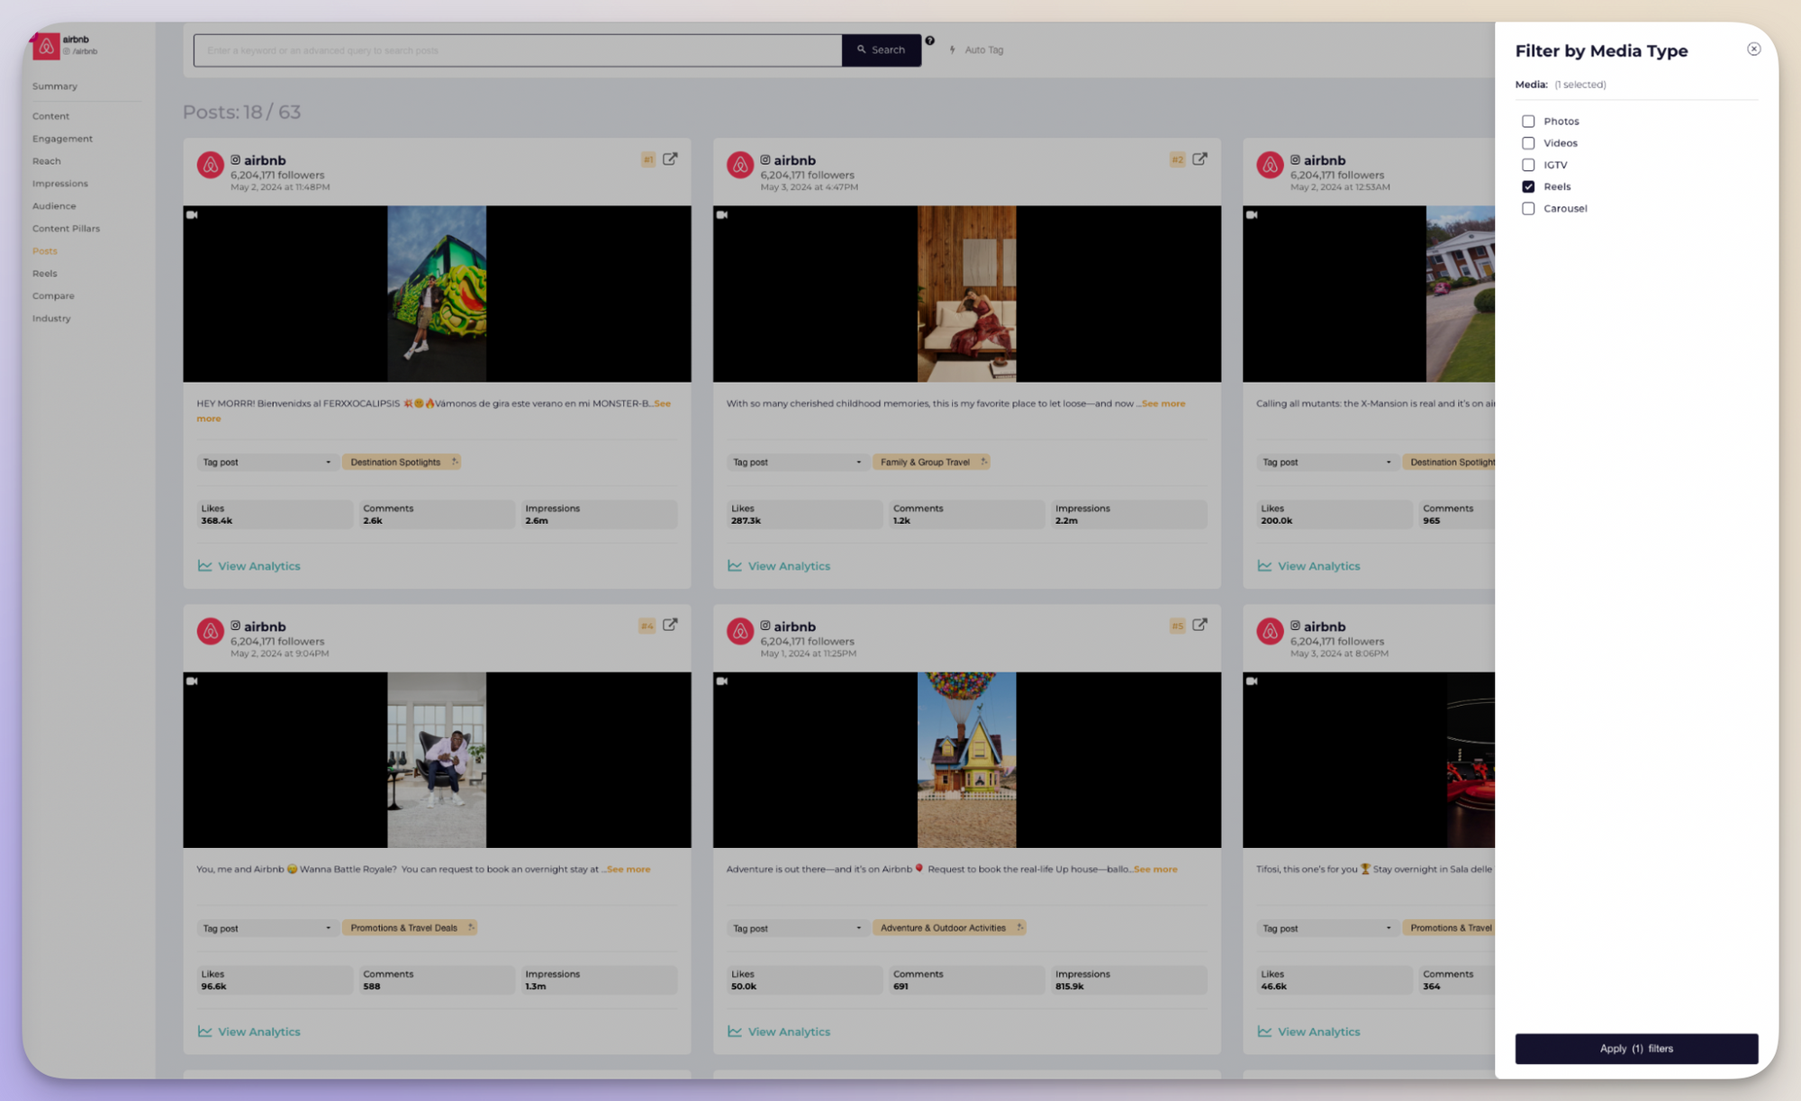The image size is (1801, 1101).
Task: Check the Photos media checkbox
Action: click(1528, 121)
